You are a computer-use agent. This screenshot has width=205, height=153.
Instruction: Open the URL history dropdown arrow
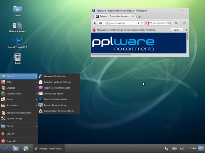[x=138, y=23]
